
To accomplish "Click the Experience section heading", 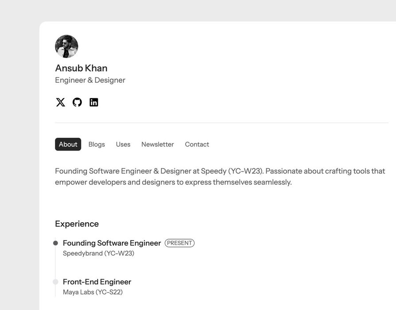I will [77, 224].
